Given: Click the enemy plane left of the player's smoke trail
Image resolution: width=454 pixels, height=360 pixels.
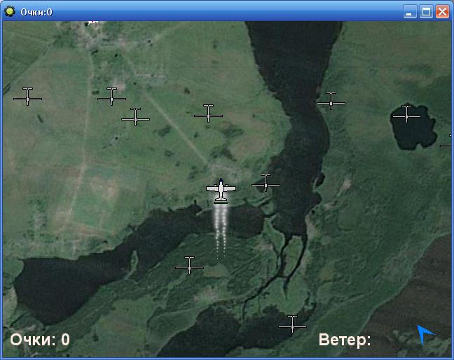Looking at the screenshot, I should tap(189, 265).
